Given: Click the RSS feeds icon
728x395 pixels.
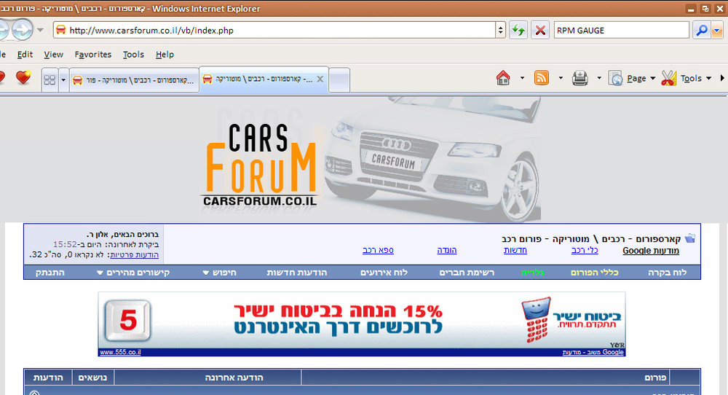Looking at the screenshot, I should 542,78.
